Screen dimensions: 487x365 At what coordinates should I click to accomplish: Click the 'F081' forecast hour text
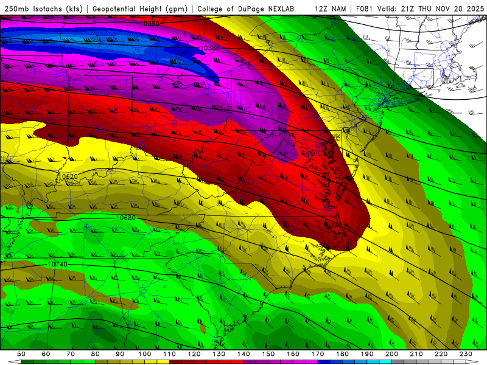(364, 9)
